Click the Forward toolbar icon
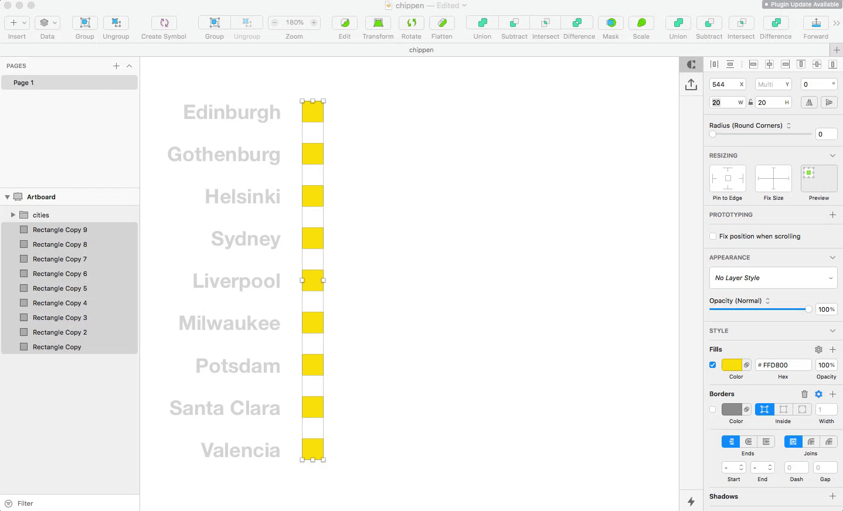The height and width of the screenshot is (511, 843). click(x=816, y=23)
